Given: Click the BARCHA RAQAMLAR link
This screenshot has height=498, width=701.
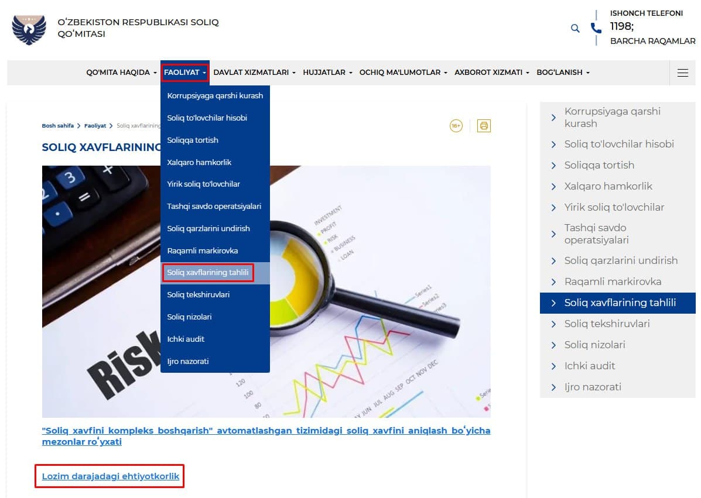Looking at the screenshot, I should (652, 41).
